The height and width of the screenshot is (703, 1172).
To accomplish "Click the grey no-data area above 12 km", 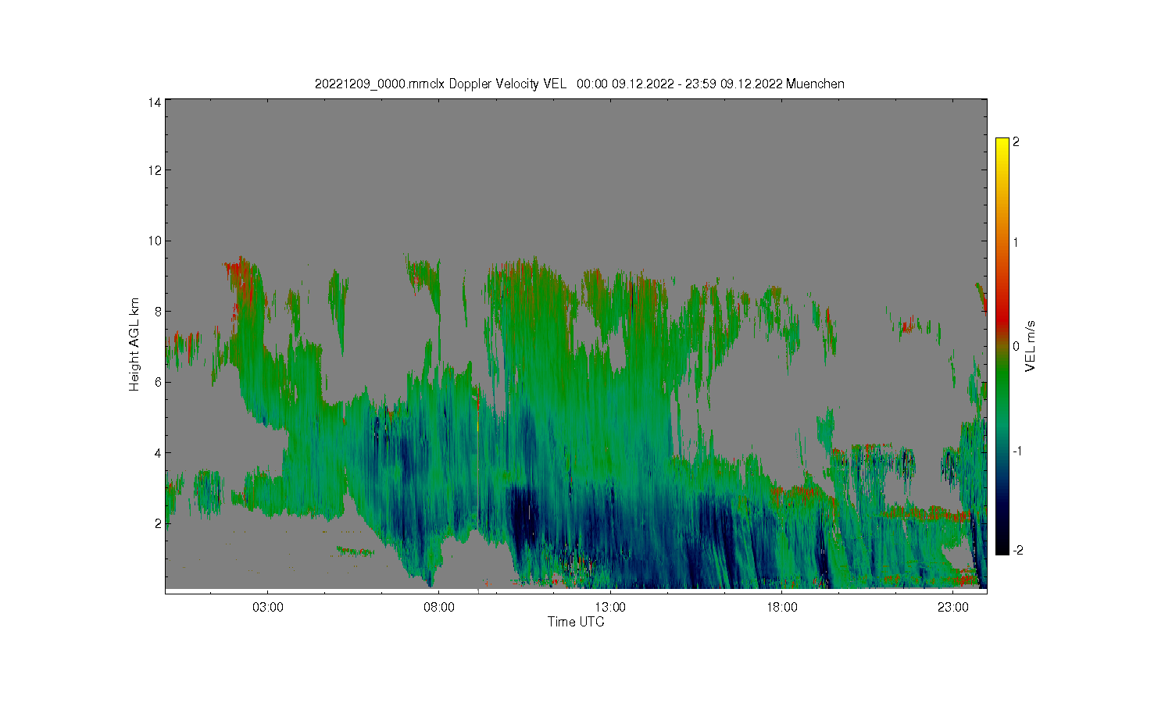I will click(x=576, y=133).
